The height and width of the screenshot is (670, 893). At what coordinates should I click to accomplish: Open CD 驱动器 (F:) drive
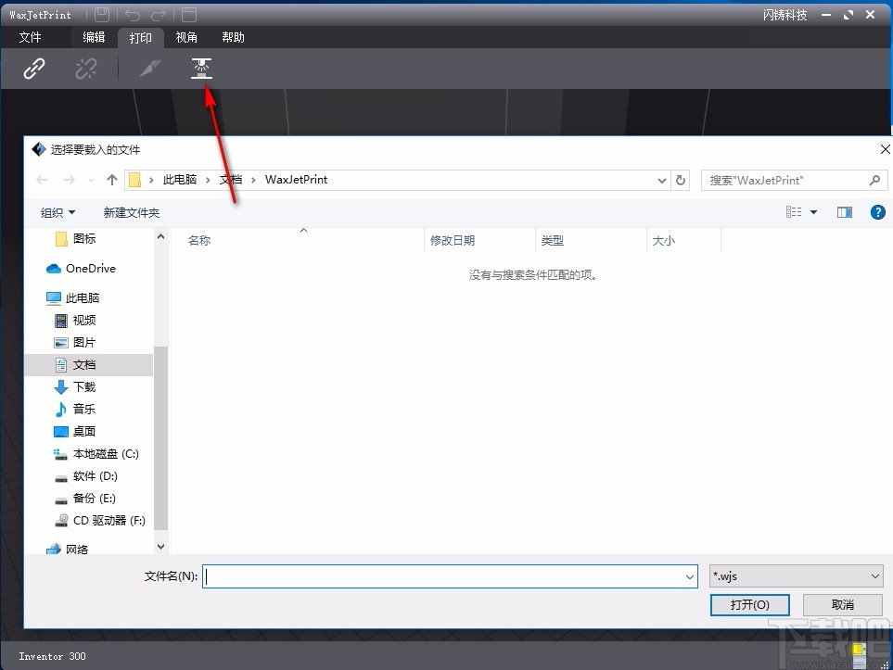coord(109,521)
